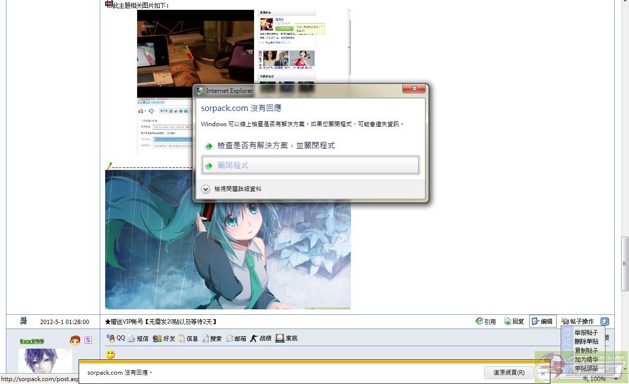629x384 pixels.
Task: Click the 案底 record file icon
Action: 280,338
